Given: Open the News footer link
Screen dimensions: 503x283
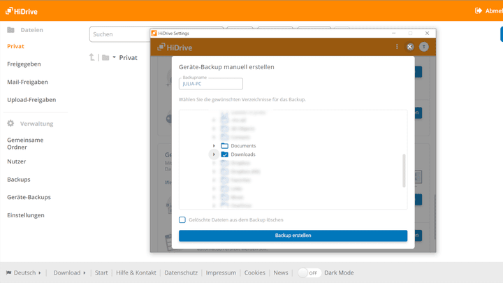Looking at the screenshot, I should click(281, 273).
